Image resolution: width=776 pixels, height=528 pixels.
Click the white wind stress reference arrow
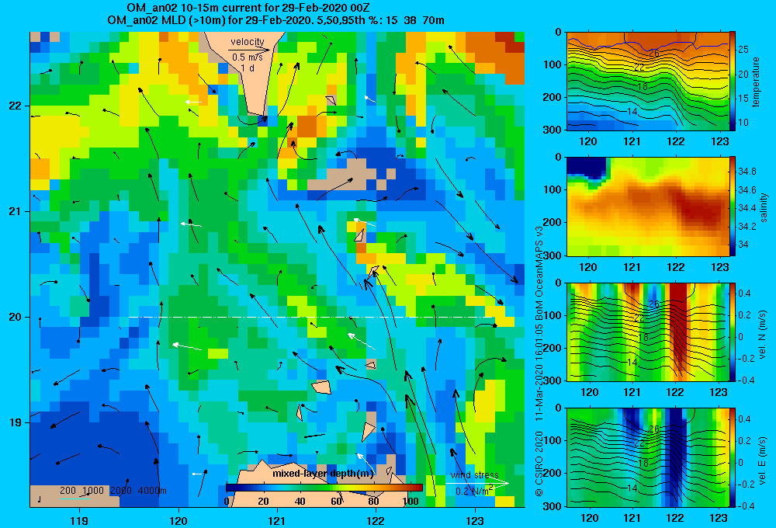point(477,483)
